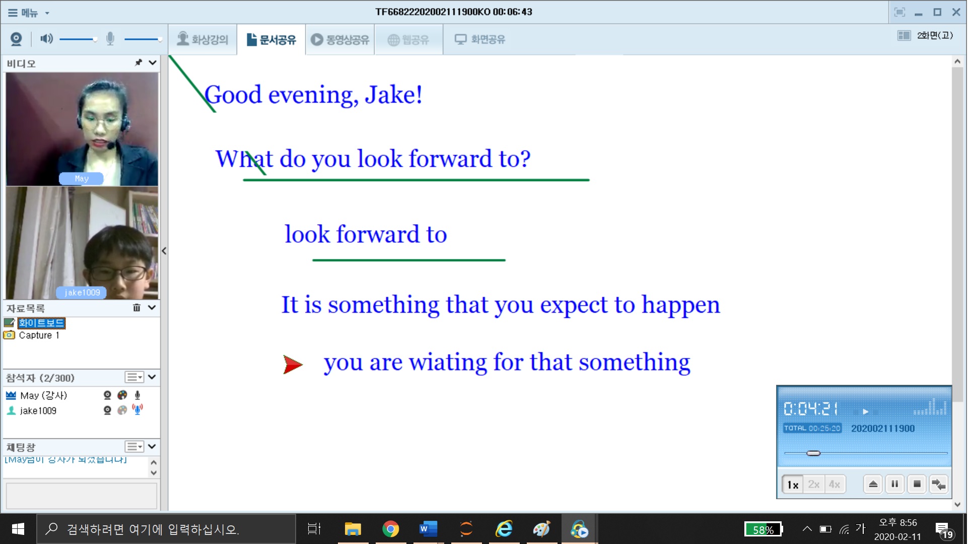Screen dimensions: 972x544
Task: Set playback speed to 2x
Action: click(x=813, y=485)
